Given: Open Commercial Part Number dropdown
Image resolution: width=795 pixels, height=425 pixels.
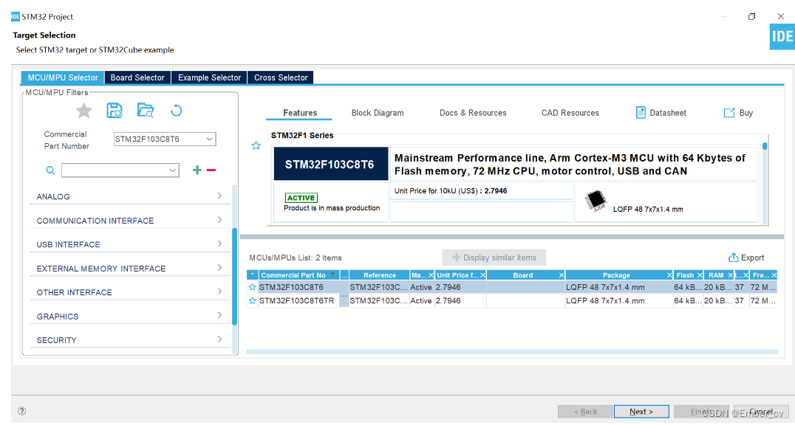Looking at the screenshot, I should point(209,139).
